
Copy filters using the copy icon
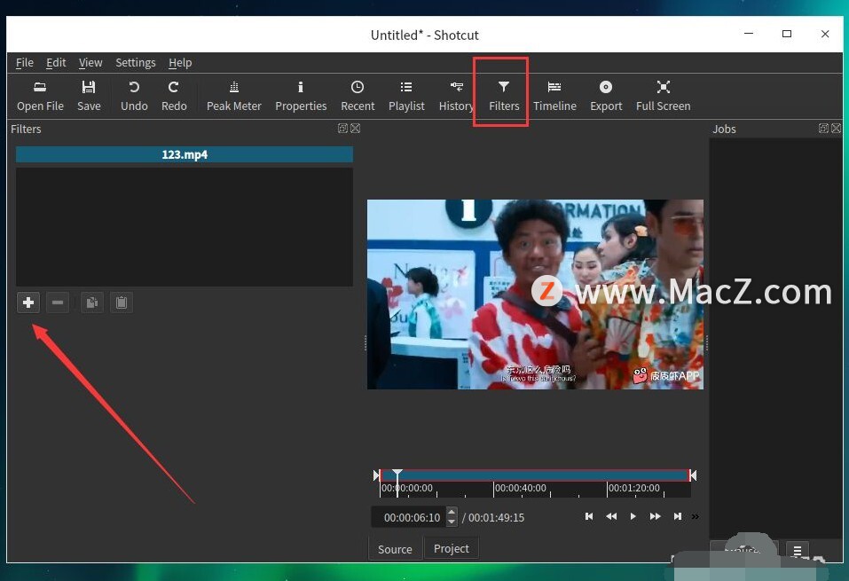[x=92, y=302]
